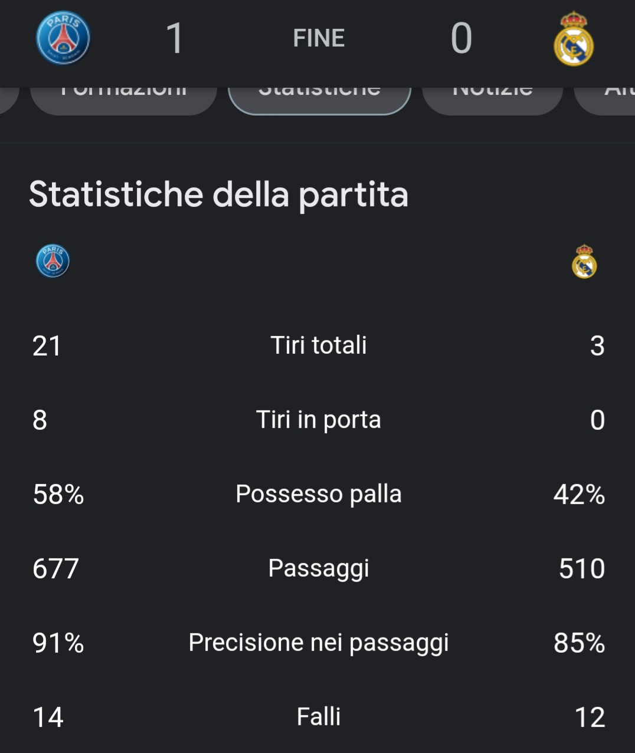Select small Real Madrid crest above stats column
The width and height of the screenshot is (635, 753).
point(584,261)
